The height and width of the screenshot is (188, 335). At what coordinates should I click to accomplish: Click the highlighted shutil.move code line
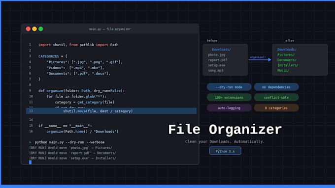tap(111, 111)
